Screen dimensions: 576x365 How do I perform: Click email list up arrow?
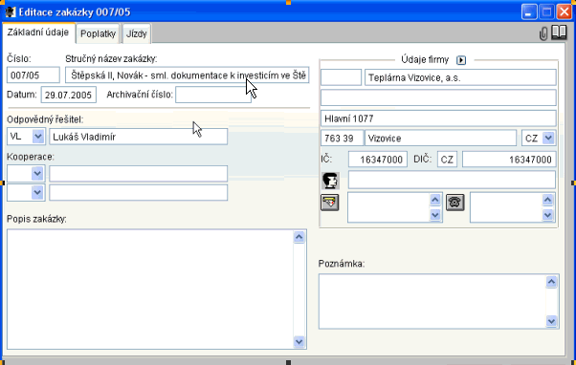point(435,200)
